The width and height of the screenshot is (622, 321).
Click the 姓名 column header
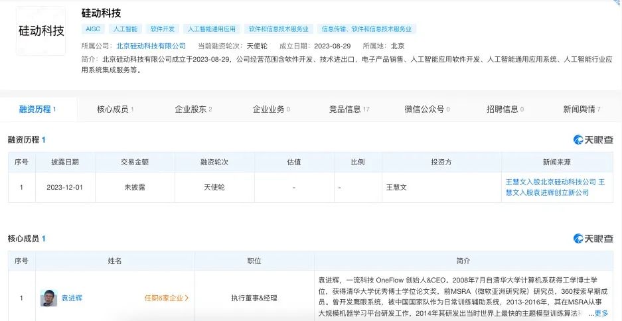[115, 261]
